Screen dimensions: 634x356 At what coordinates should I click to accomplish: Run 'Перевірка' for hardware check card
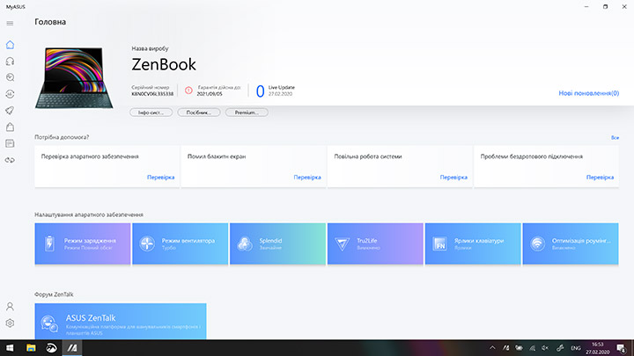pyautogui.click(x=160, y=178)
